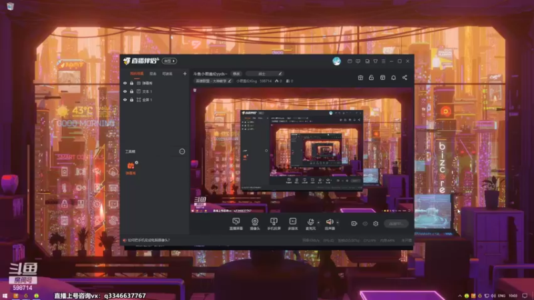Open the gift box icon in the room header
The width and height of the screenshot is (534, 300).
pos(360,77)
